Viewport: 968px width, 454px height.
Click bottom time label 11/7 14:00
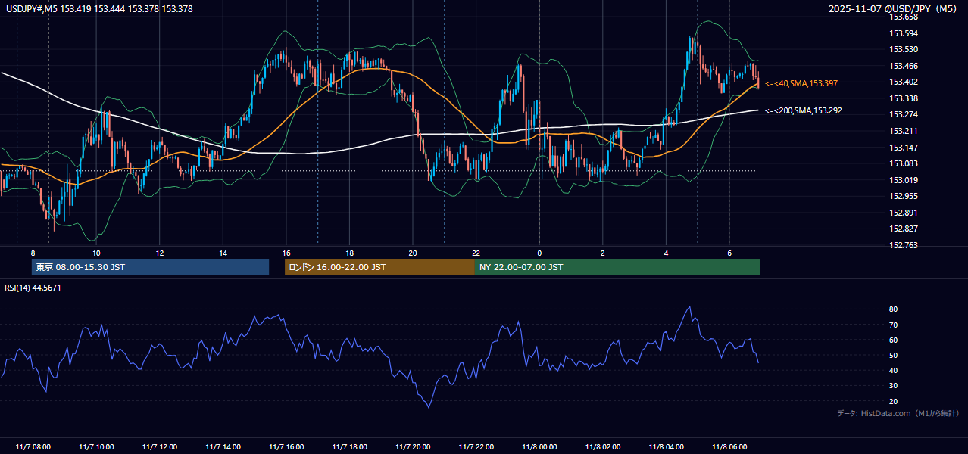click(223, 446)
